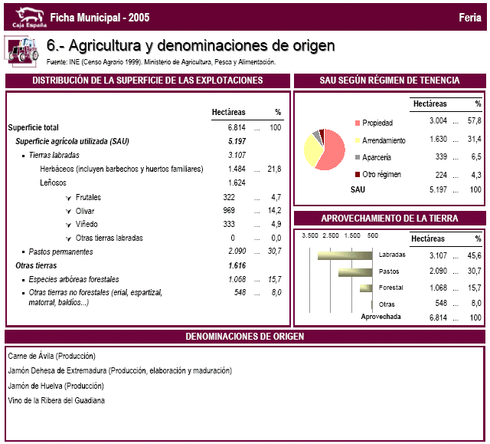Select the Olivar checkmark bullet
Viewport: 490px width, 444px height.
(68, 212)
